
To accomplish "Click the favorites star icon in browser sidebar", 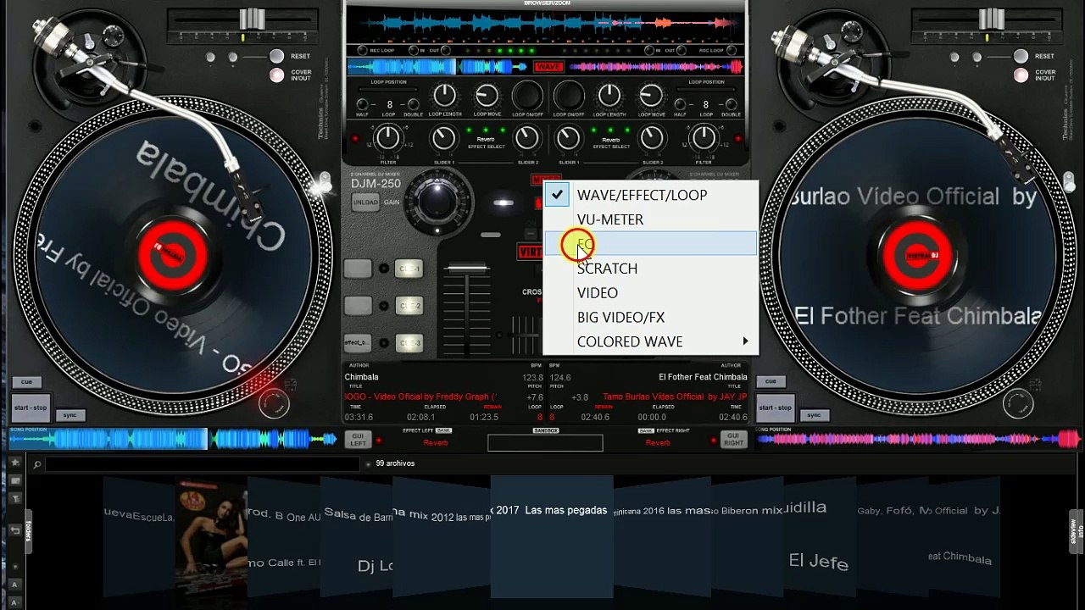I will point(15,463).
